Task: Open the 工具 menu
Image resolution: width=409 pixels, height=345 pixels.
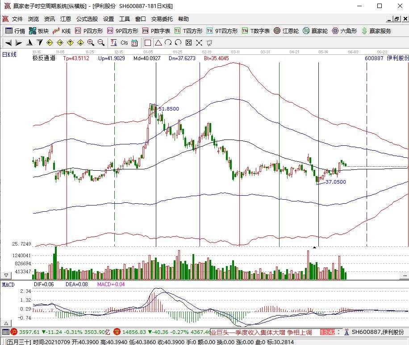Action: coord(125,19)
